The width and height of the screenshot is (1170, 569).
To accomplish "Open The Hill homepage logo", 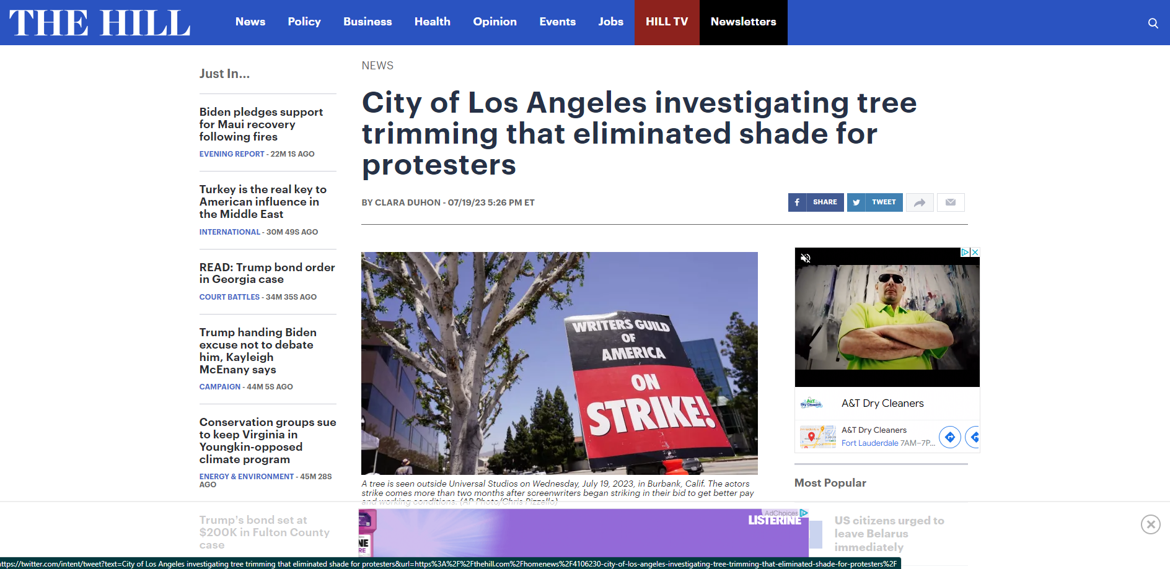I will 99,23.
